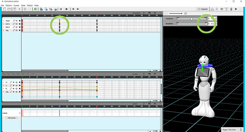
Task: Open the Inspector panel
Action: pos(203,9)
